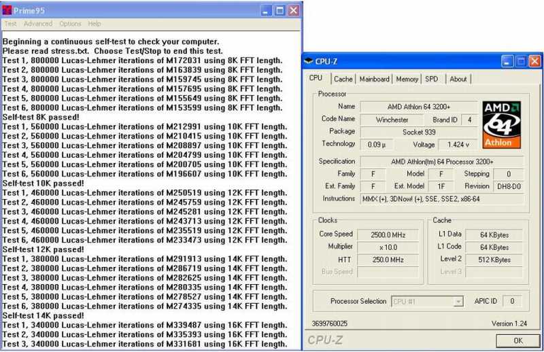Minimize the Prime95 window
Image resolution: width=544 pixels, height=352 pixels.
[266, 11]
